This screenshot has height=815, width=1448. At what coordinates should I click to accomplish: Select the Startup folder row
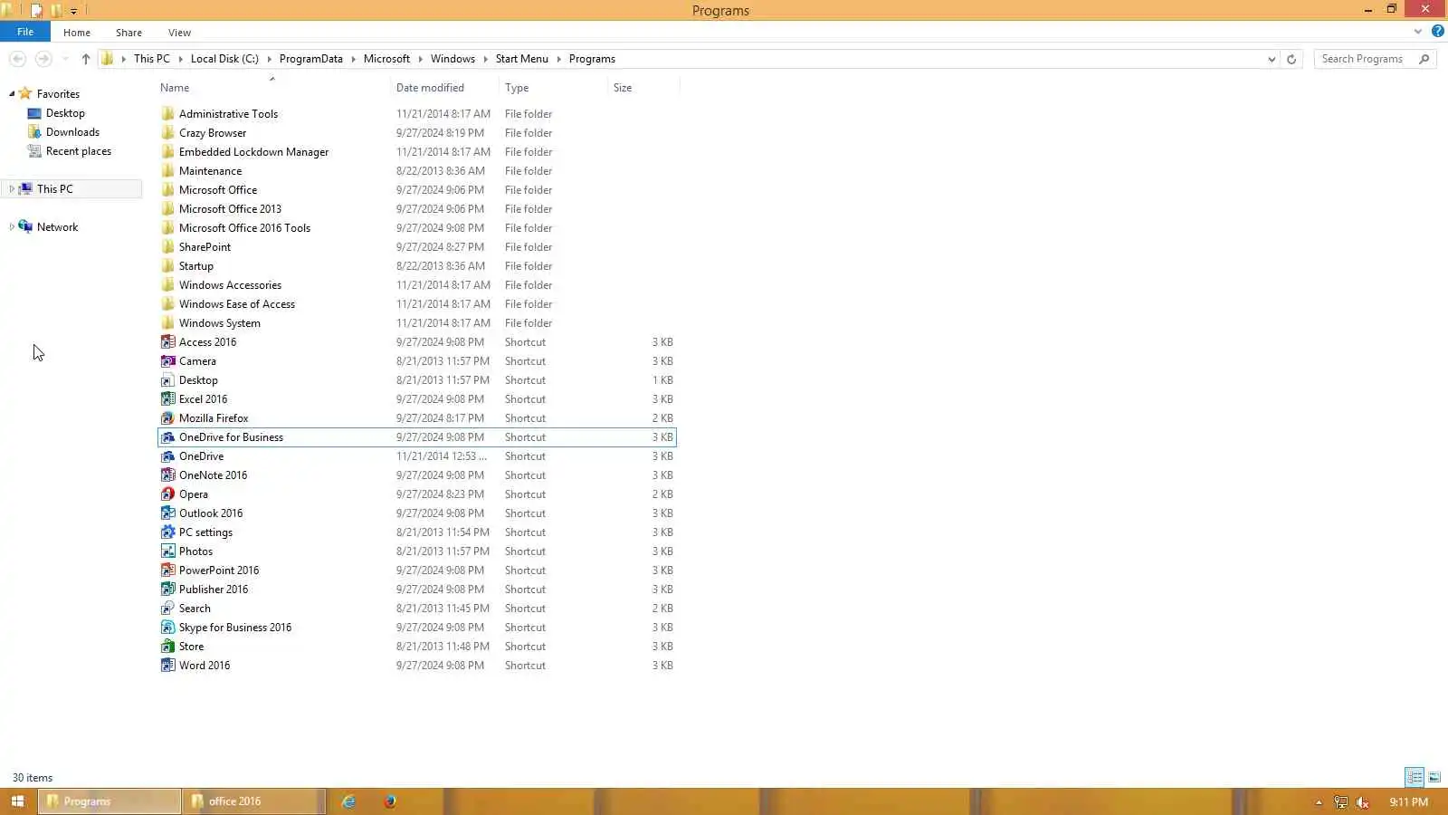416,266
